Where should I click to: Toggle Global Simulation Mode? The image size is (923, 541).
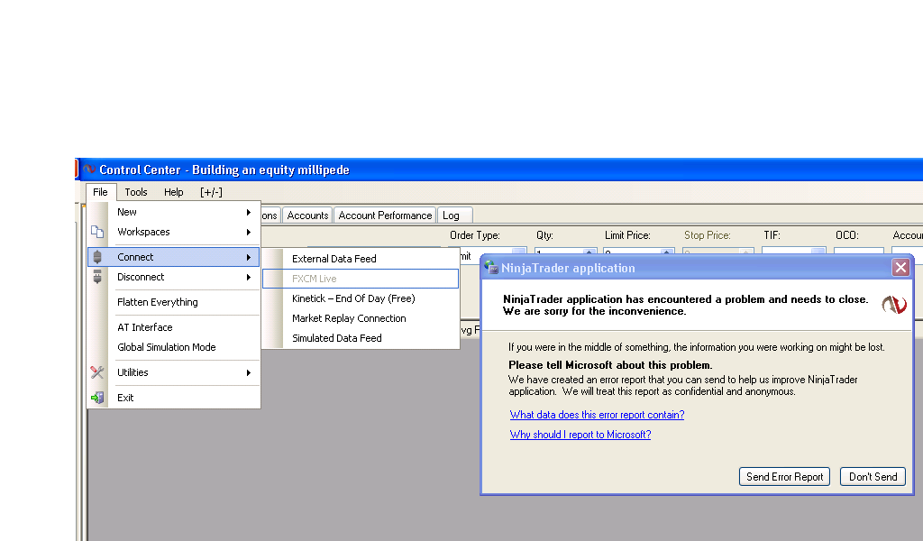(174, 347)
